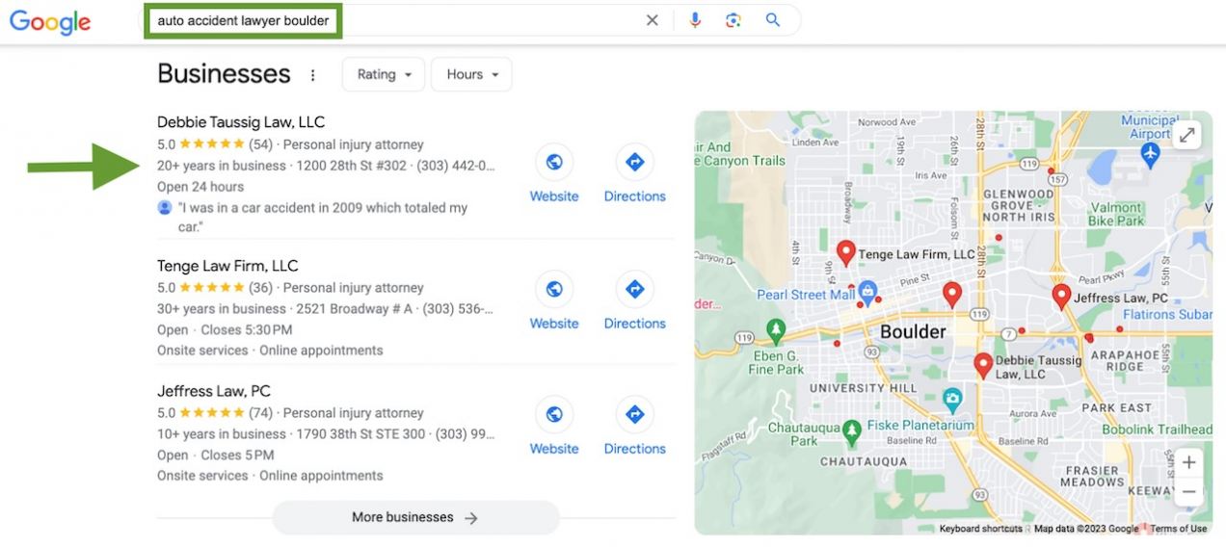Click Fiske Planetarium camera marker
This screenshot has width=1226, height=547.
(x=952, y=398)
